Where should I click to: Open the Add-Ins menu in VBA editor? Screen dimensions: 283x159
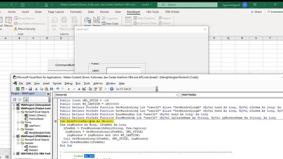coord(98,83)
